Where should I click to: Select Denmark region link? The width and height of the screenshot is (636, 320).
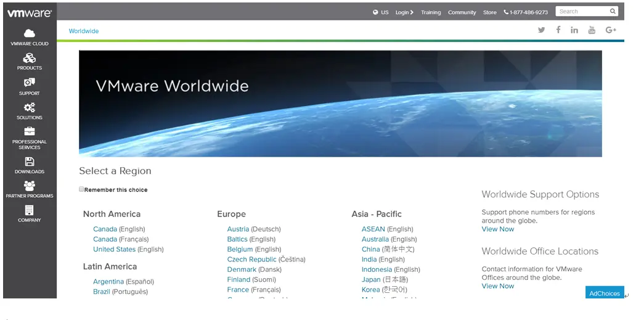click(242, 269)
